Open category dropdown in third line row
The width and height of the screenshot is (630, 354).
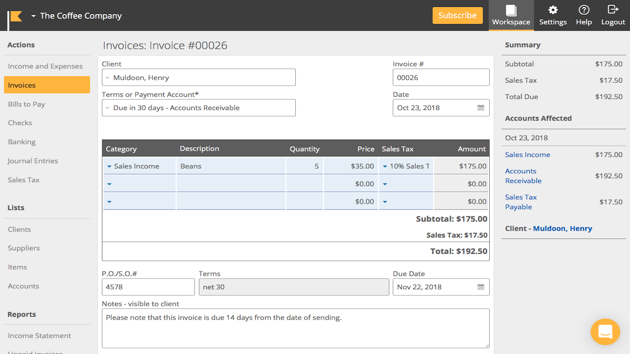click(x=109, y=202)
